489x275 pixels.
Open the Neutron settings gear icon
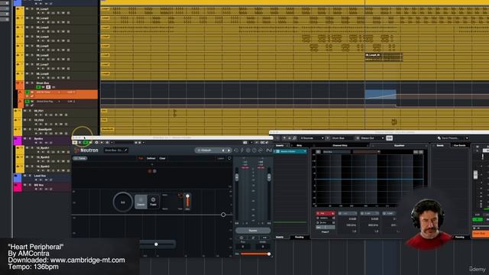[248, 150]
